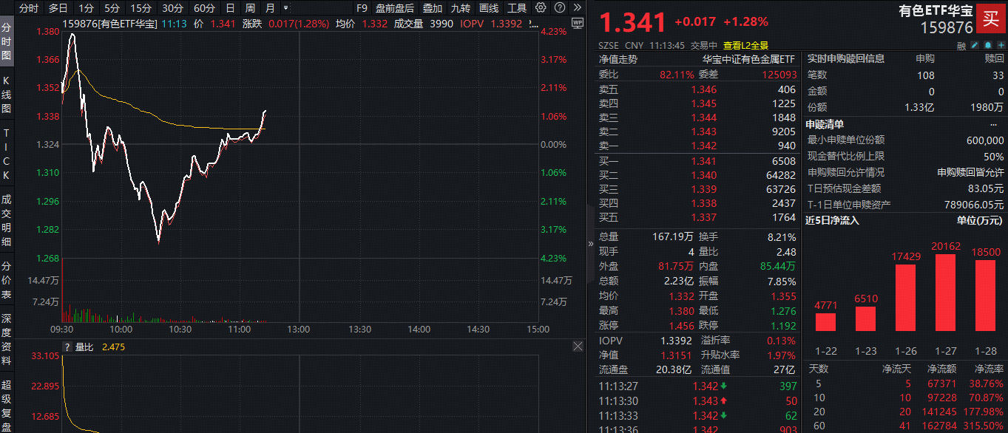Collapse the right panel with double arrow
The image size is (1008, 433).
coord(590,243)
